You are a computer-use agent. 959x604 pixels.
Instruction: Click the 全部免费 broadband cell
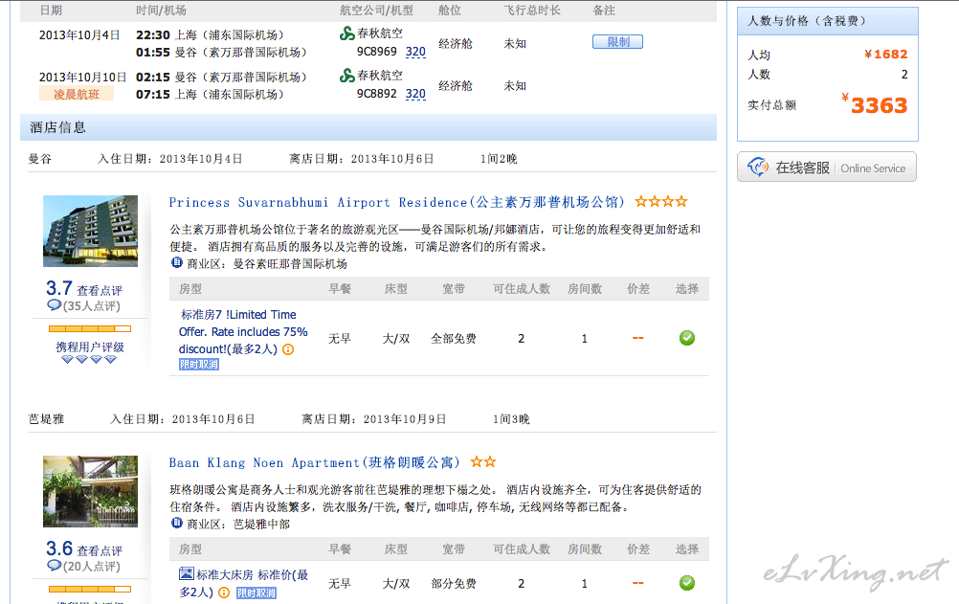click(454, 339)
